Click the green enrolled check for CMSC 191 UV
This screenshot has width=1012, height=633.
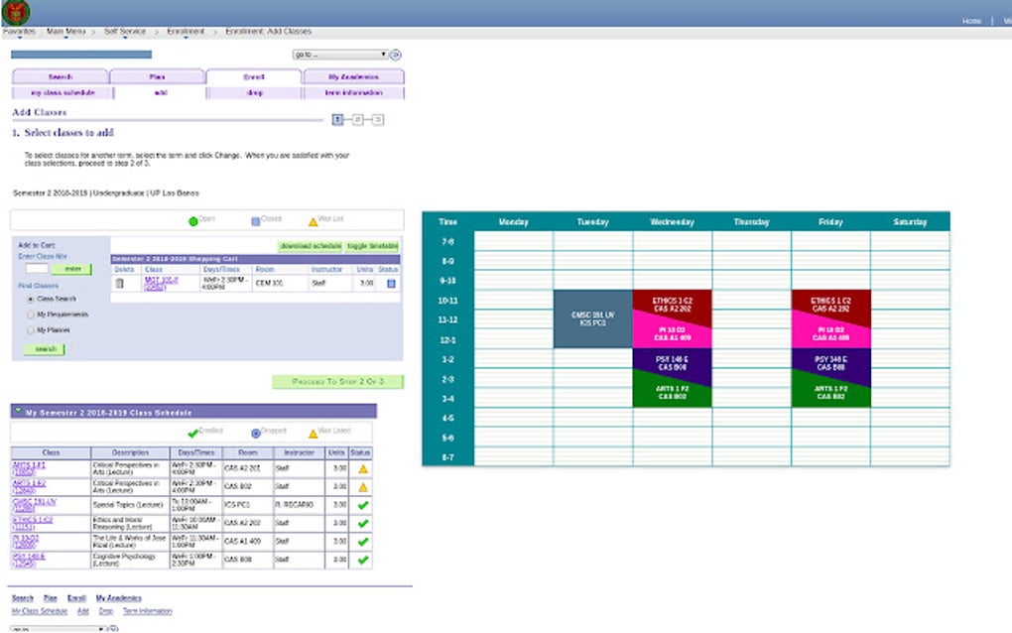pos(361,504)
